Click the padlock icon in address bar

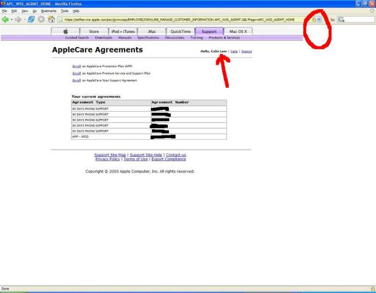pos(314,20)
